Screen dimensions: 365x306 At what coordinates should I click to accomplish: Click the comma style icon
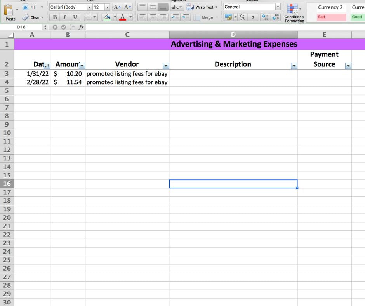[x=253, y=17]
